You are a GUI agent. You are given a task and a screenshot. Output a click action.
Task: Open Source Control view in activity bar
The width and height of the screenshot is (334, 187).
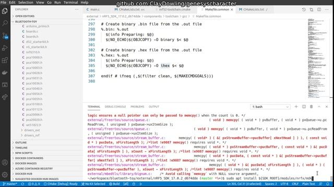[5, 35]
